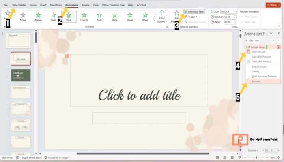The image size is (284, 162).
Task: Open the View tab
Action: point(96,5)
